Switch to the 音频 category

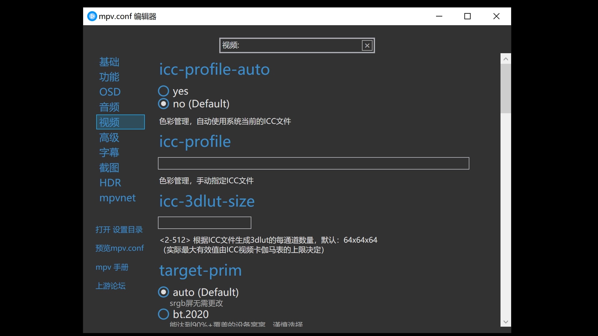coord(109,107)
